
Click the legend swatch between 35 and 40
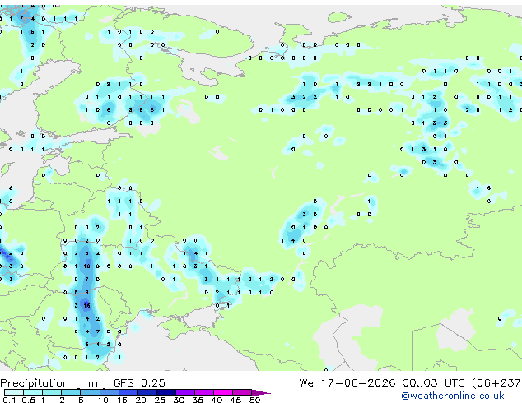203,392
